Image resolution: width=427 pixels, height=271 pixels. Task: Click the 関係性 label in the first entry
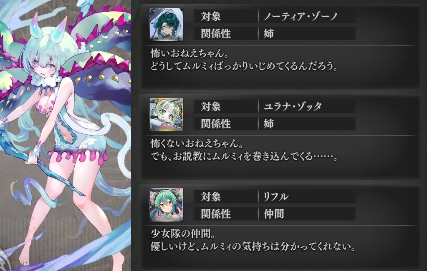click(x=216, y=33)
